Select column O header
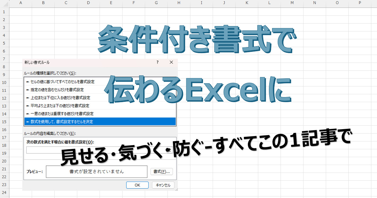Screen dimensions: 377x198 (337, 3)
